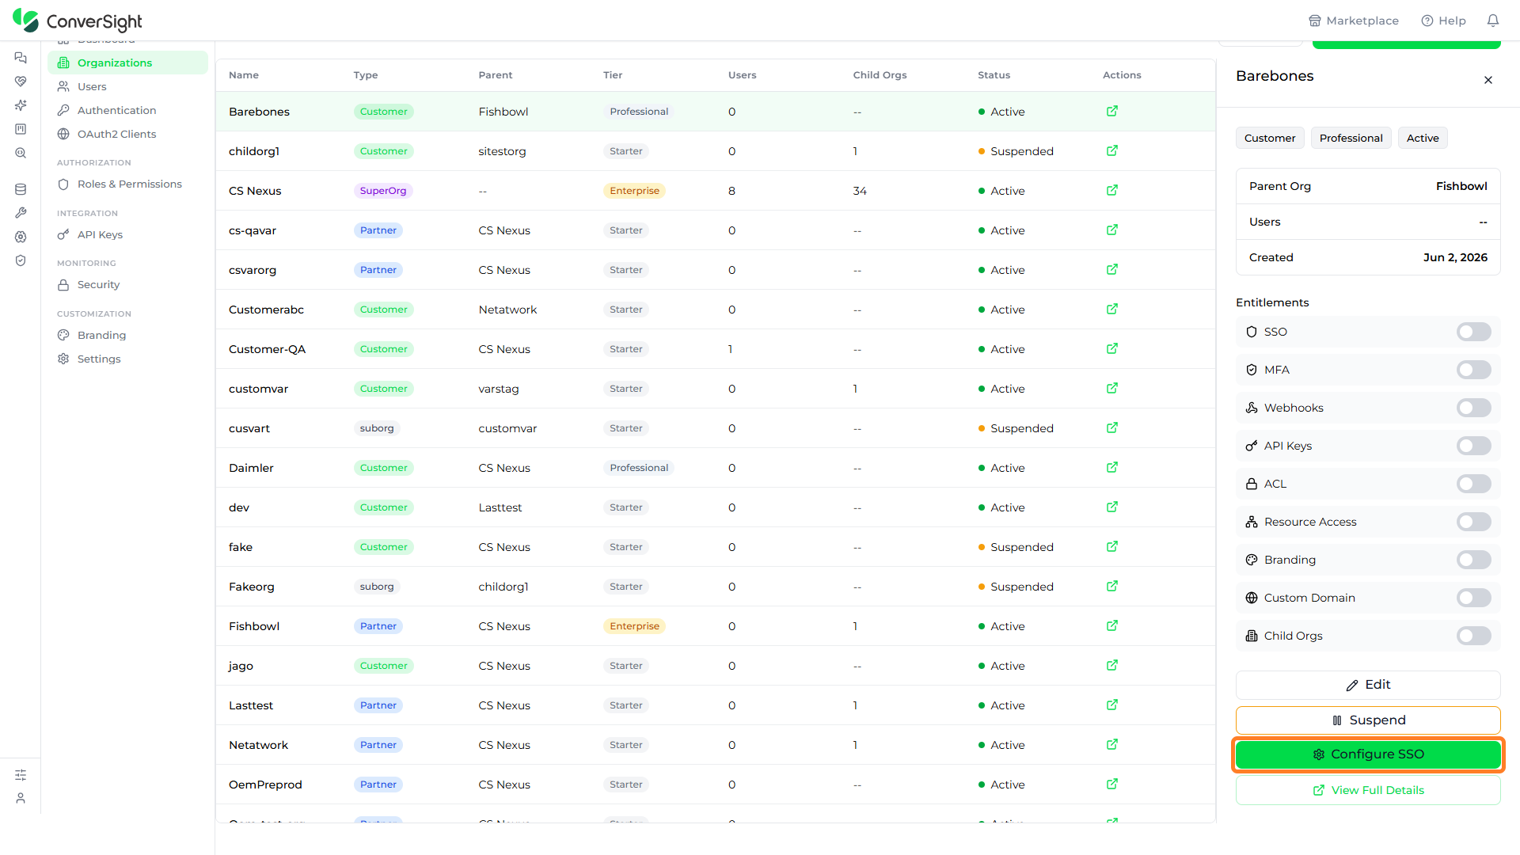Click the SuperOrg badge in CS Nexus row
Screen dimensions: 1520x855
point(383,191)
